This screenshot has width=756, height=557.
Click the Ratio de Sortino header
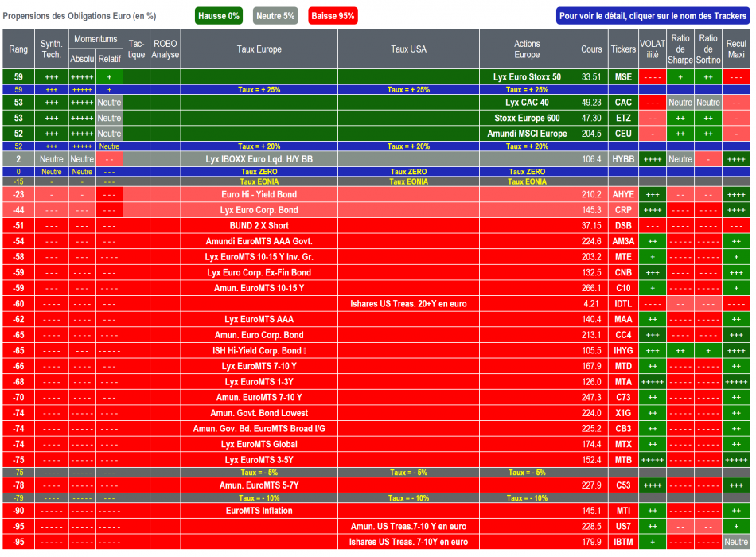[x=708, y=49]
